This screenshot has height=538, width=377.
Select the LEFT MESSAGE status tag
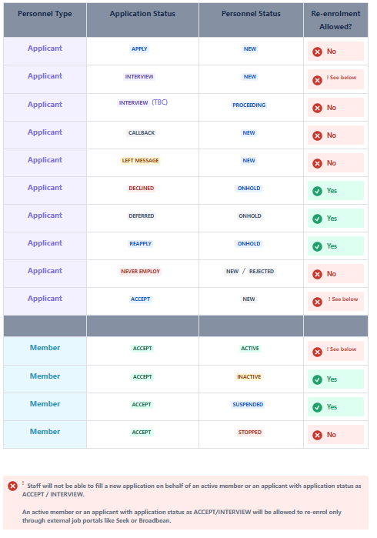pyautogui.click(x=140, y=161)
